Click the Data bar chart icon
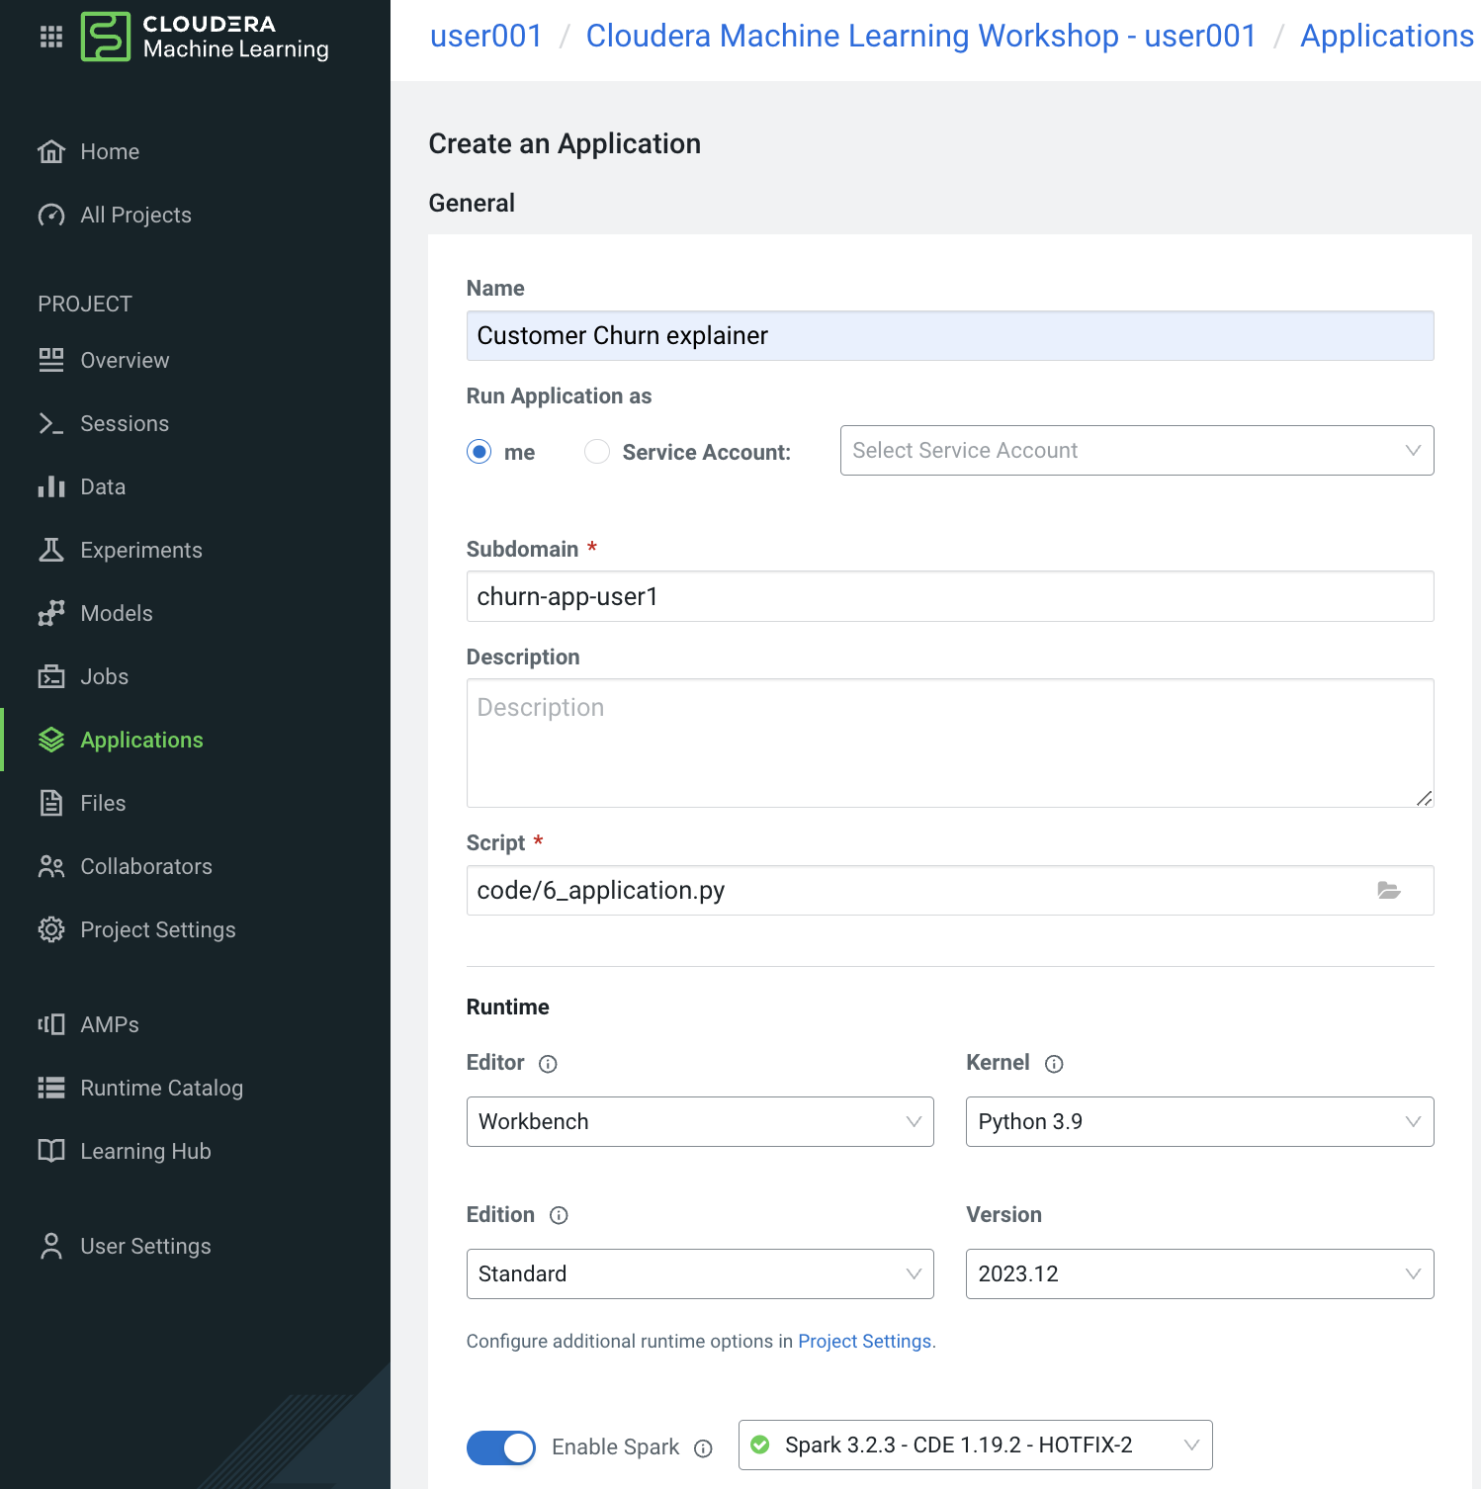Image resolution: width=1481 pixels, height=1489 pixels. coord(51,486)
